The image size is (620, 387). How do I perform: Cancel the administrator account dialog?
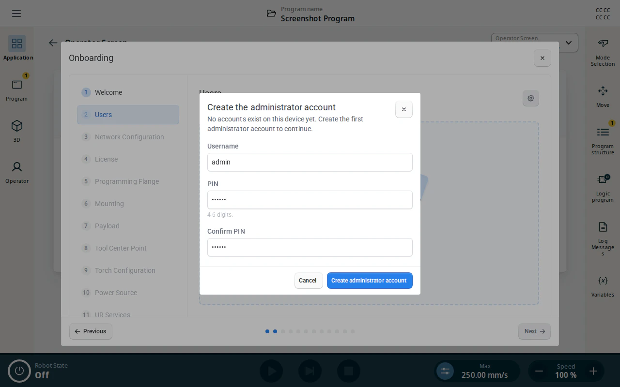click(x=309, y=281)
